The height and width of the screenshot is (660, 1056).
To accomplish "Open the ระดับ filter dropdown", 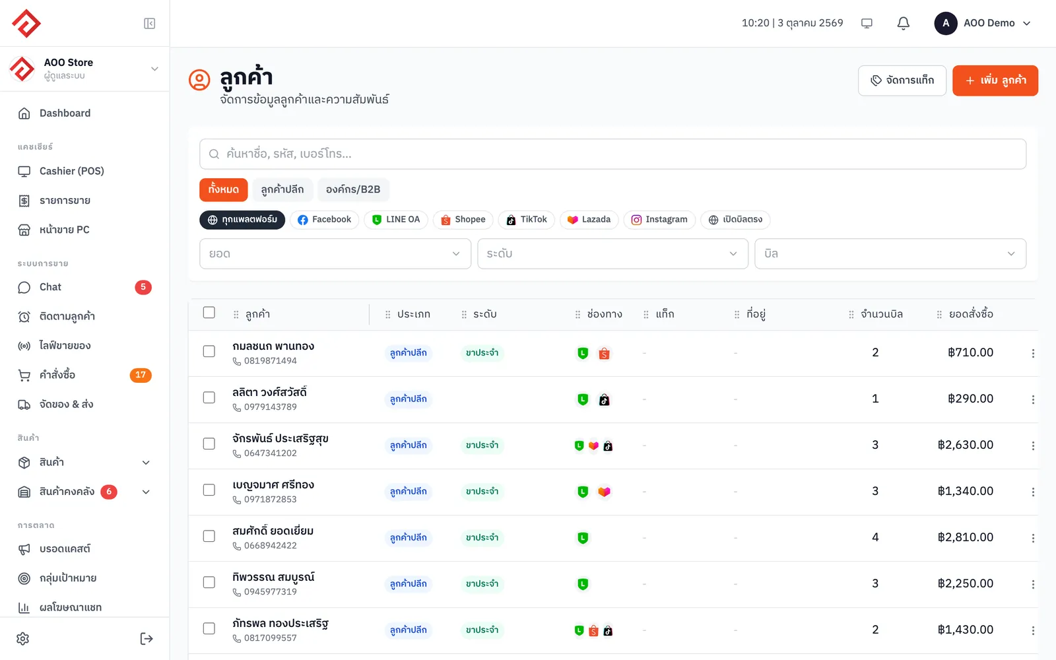I will tap(612, 254).
